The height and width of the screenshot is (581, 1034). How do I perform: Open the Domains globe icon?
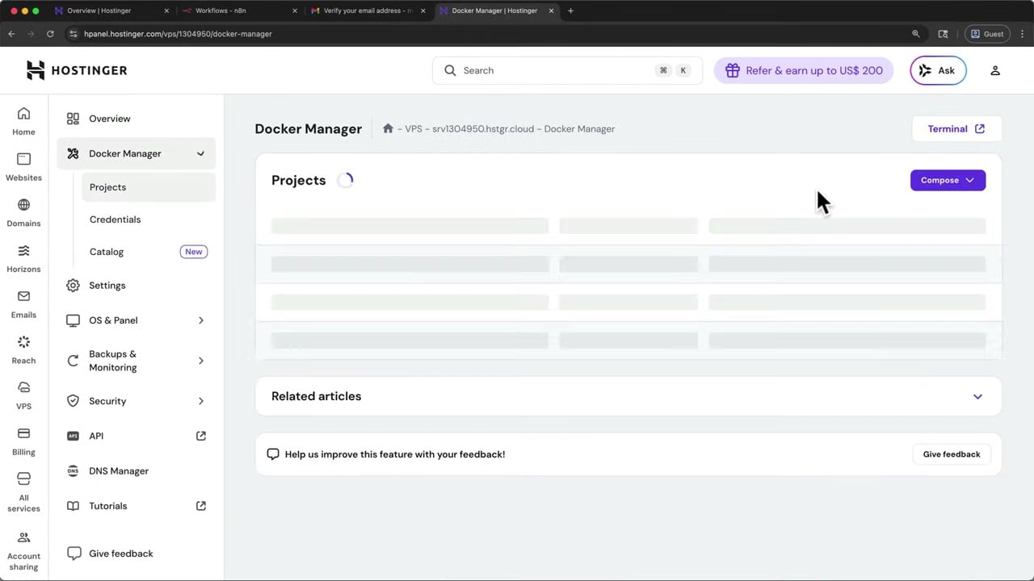[x=23, y=205]
